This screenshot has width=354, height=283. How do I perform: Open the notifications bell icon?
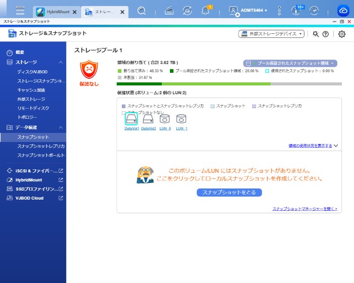205,10
